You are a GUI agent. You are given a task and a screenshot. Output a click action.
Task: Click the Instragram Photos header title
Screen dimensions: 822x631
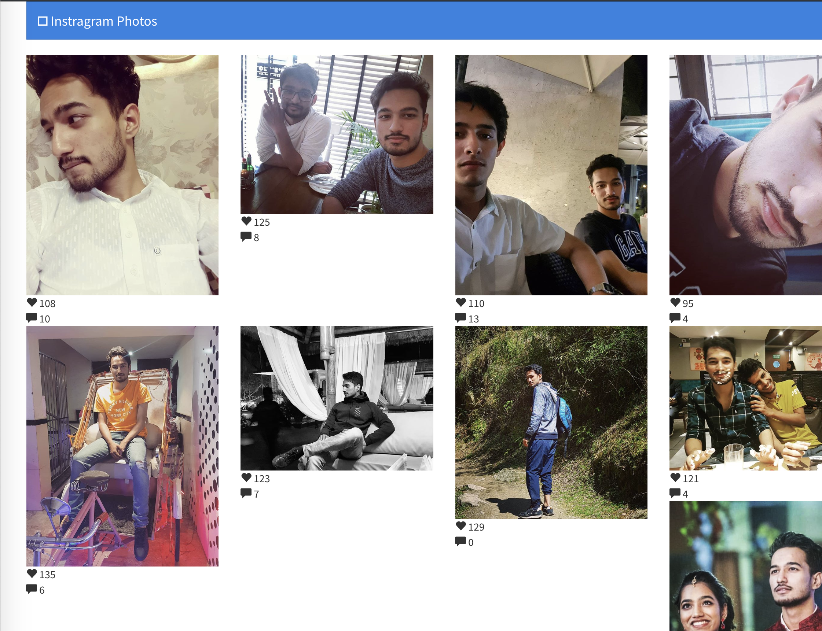coord(104,21)
